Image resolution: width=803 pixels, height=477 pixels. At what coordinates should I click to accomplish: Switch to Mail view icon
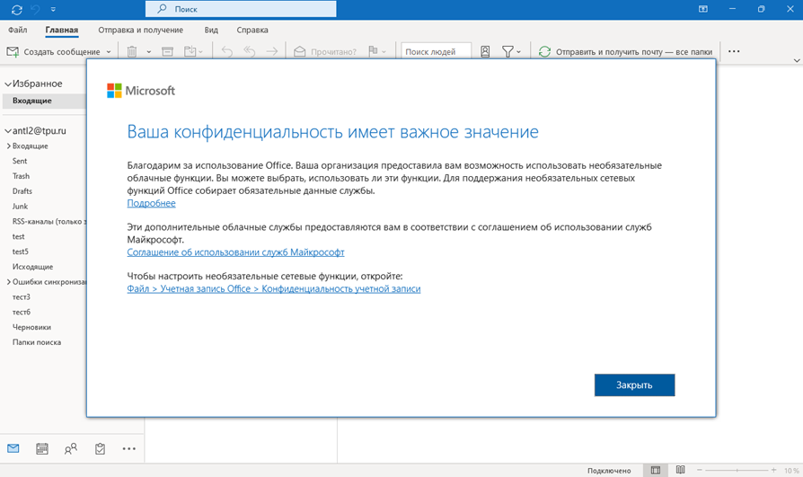pyautogui.click(x=13, y=449)
